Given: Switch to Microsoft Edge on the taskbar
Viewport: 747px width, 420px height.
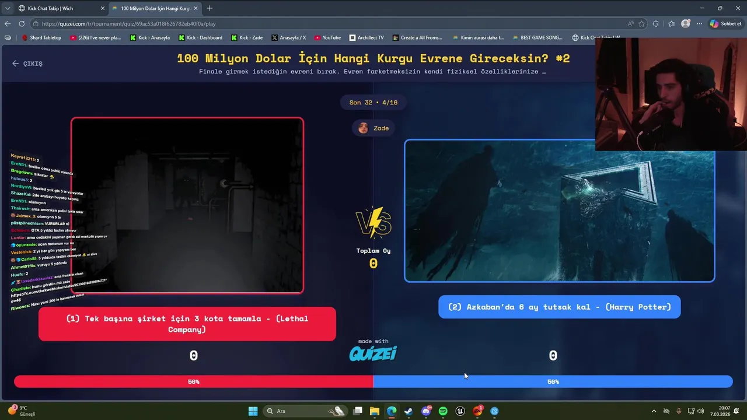Looking at the screenshot, I should click(392, 411).
